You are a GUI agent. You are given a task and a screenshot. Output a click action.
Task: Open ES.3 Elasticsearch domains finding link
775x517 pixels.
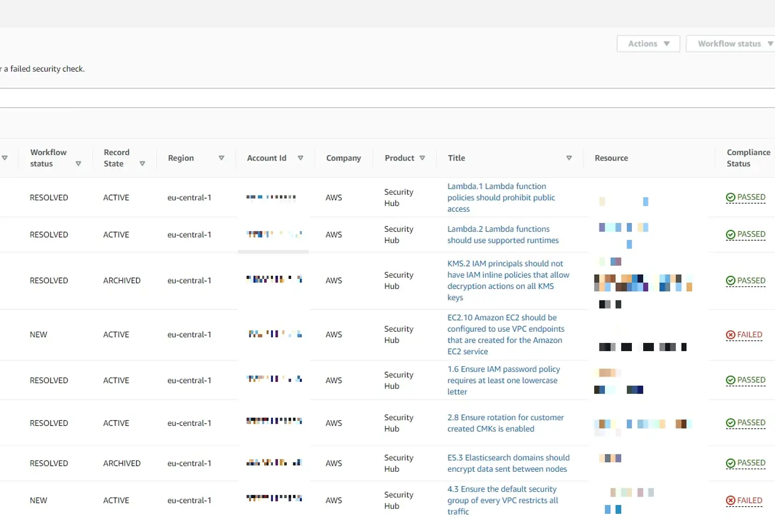(508, 463)
